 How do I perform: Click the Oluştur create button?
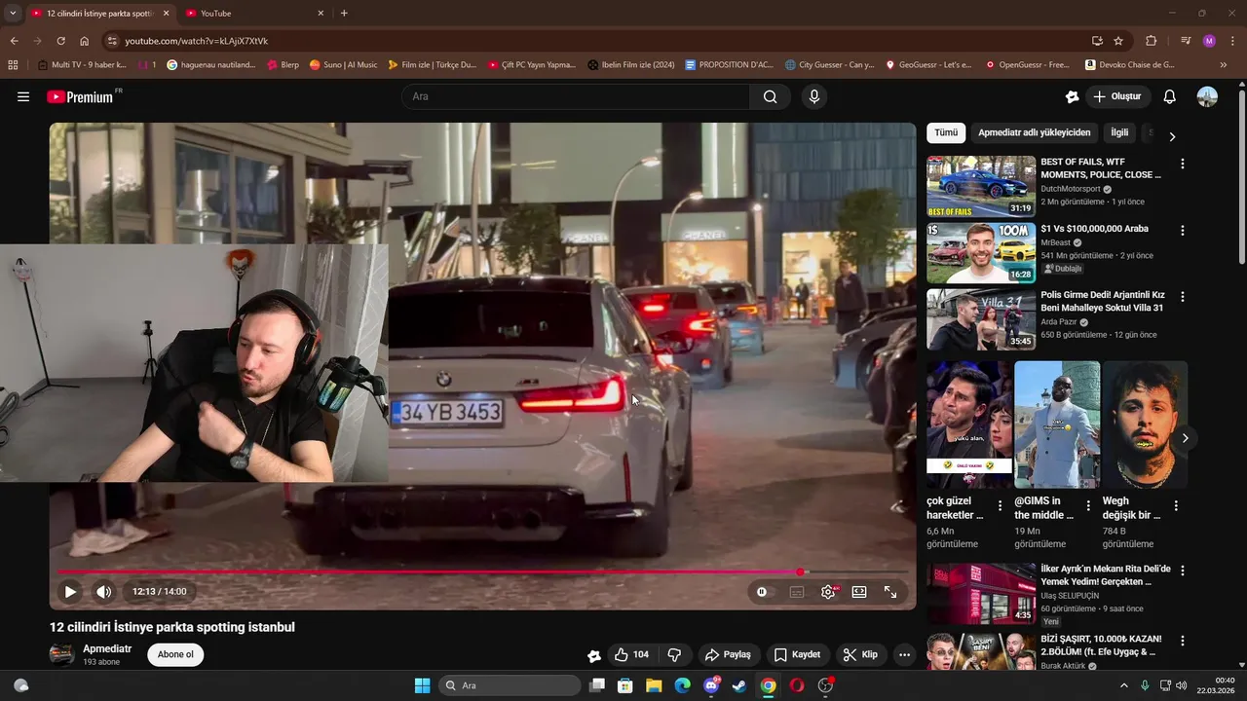pos(1117,96)
